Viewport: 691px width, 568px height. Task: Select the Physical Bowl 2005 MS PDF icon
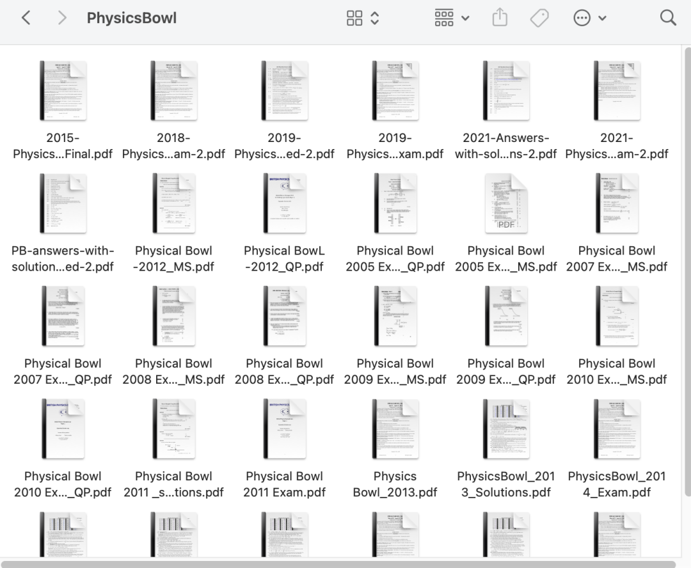pos(506,203)
